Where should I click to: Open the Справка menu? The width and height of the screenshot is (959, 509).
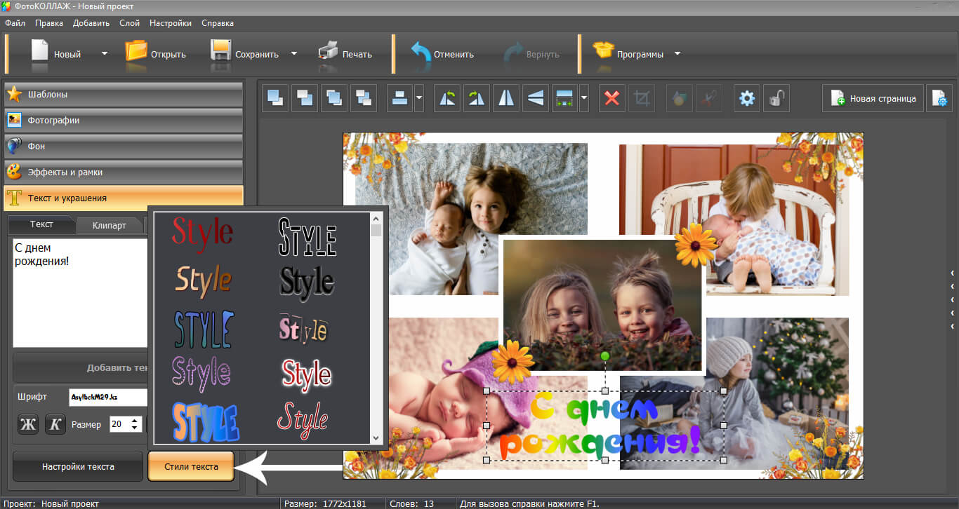click(218, 23)
